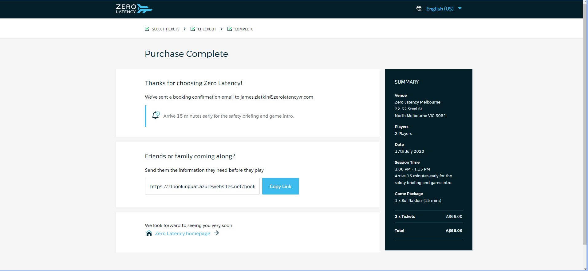Open the Zero Latency homepage link
This screenshot has height=271, width=588.
tap(183, 234)
